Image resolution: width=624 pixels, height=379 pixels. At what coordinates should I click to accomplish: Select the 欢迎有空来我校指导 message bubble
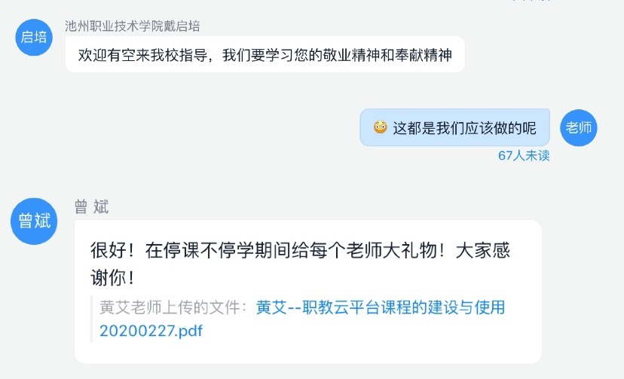(265, 54)
